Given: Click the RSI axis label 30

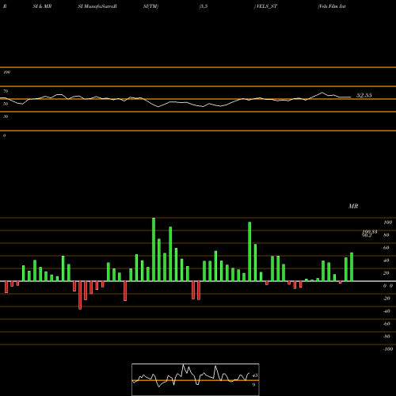Looking at the screenshot, I should click(x=6, y=116).
